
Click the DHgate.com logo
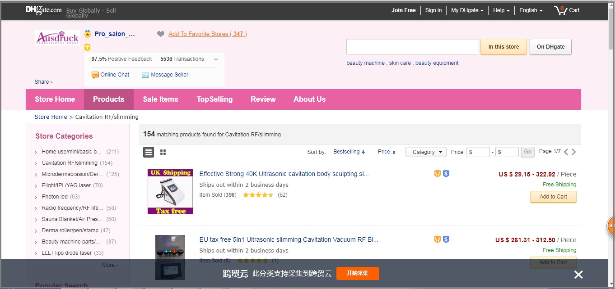[x=44, y=10]
